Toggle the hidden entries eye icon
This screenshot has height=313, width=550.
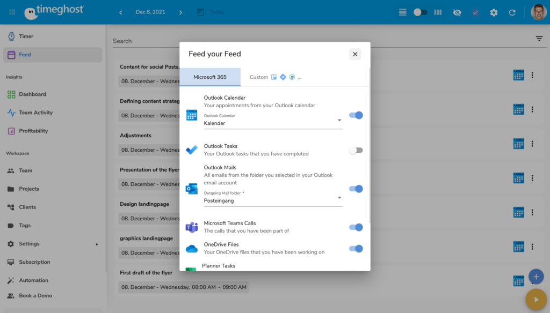tap(457, 12)
